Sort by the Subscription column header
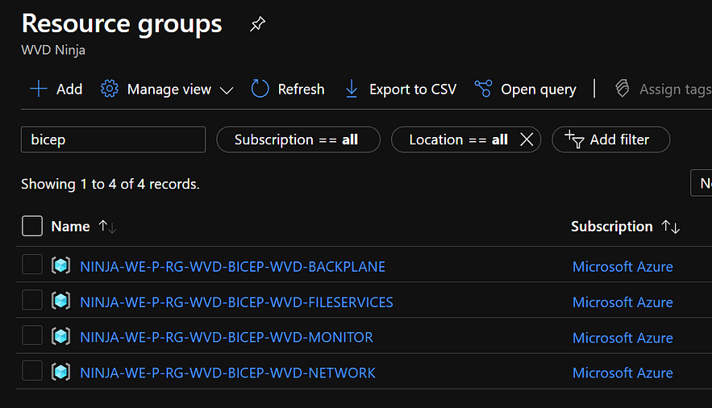The image size is (712, 408). (x=612, y=226)
